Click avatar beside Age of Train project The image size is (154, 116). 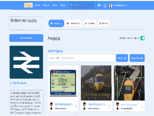84,106
